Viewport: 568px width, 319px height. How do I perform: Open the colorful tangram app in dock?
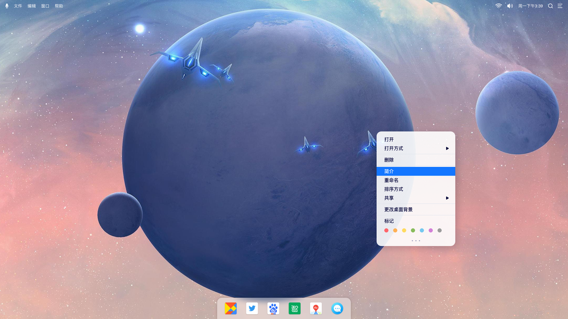(231, 308)
